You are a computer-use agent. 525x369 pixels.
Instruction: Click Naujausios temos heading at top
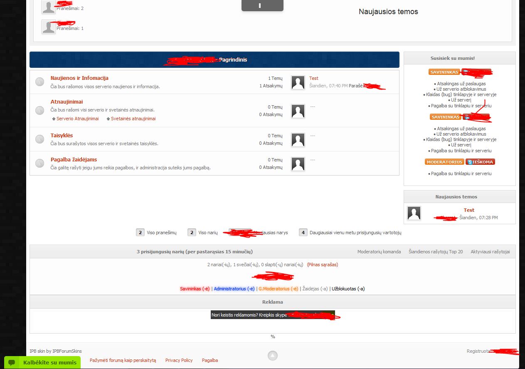click(388, 12)
